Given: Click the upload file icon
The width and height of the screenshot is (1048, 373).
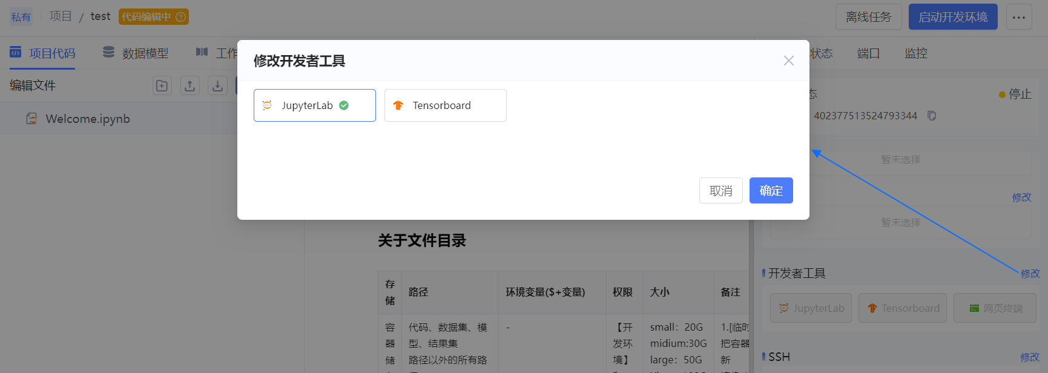Looking at the screenshot, I should (190, 85).
